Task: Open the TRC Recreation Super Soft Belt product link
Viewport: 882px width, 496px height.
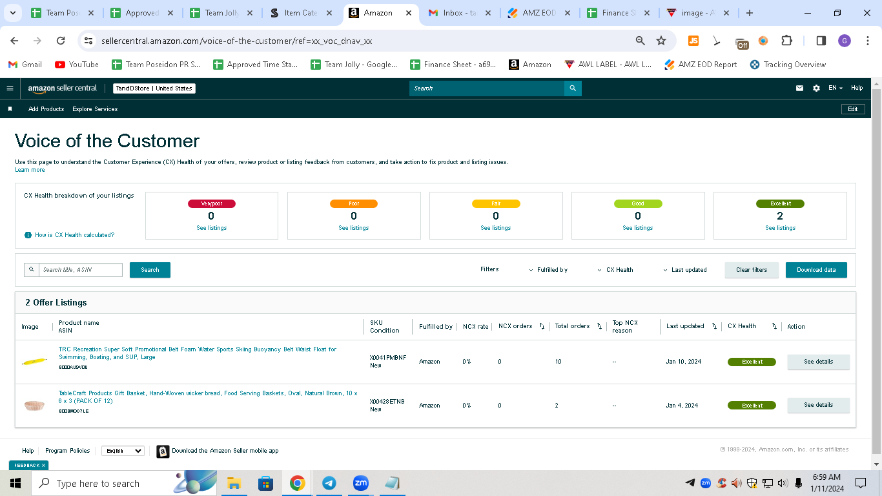Action: (198, 353)
